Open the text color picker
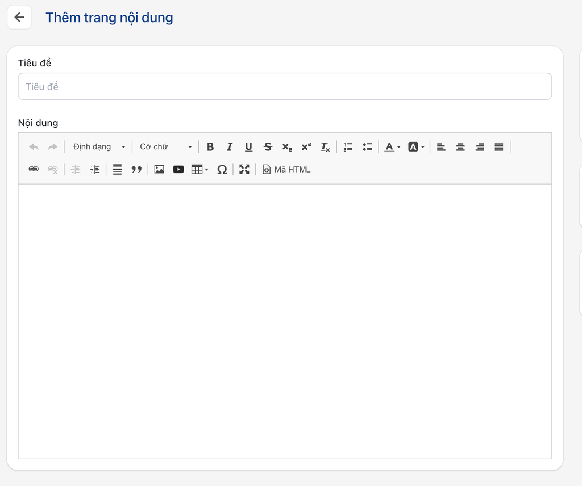Screen dimensions: 582x486 392,147
